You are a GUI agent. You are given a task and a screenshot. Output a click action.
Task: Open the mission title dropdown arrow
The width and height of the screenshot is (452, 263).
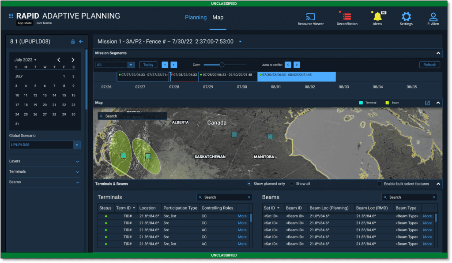(240, 42)
